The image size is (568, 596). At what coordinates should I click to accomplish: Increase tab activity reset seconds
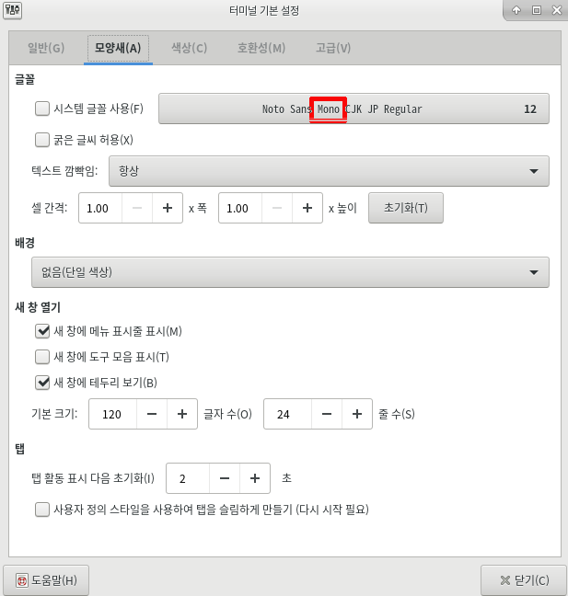(255, 478)
